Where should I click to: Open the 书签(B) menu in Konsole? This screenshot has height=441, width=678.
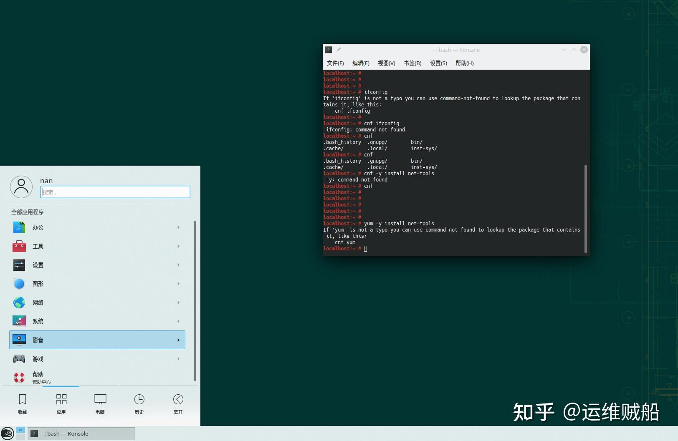coord(412,63)
